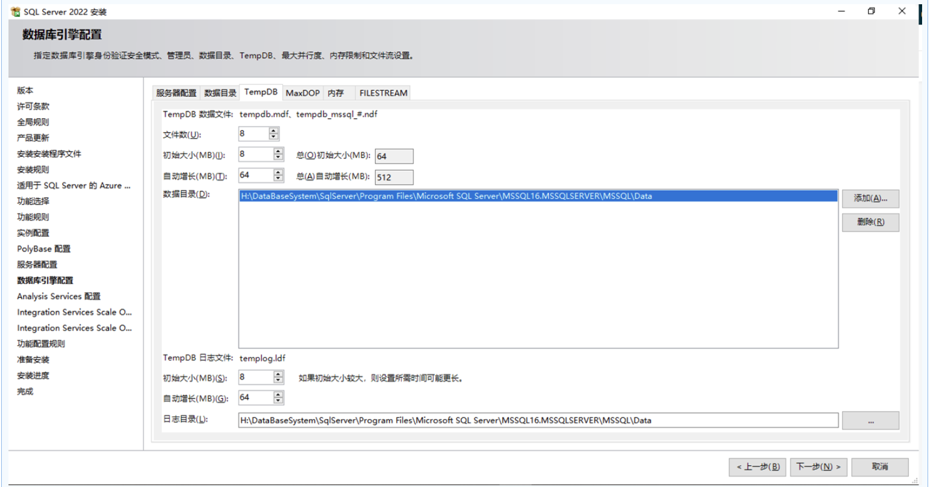The width and height of the screenshot is (933, 487).
Task: Decrease log file 初始大小 spinner down
Action: (279, 380)
